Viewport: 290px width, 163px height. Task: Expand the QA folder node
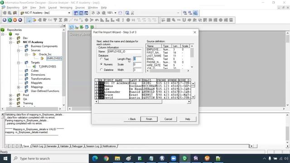click(x=10, y=99)
